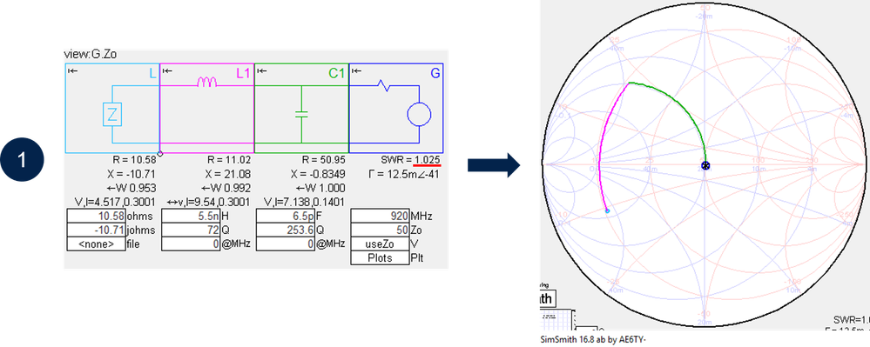The height and width of the screenshot is (347, 870).
Task: Edit the L1 @MHz field showing 0
Action: click(192, 244)
